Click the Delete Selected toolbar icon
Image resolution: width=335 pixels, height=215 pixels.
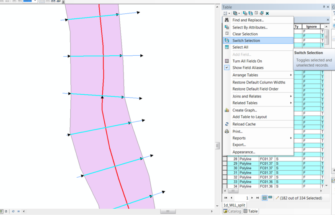click(267, 13)
